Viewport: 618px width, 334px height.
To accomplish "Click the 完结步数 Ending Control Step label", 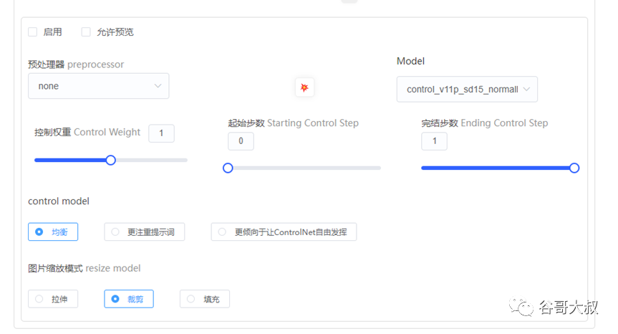I will (484, 123).
